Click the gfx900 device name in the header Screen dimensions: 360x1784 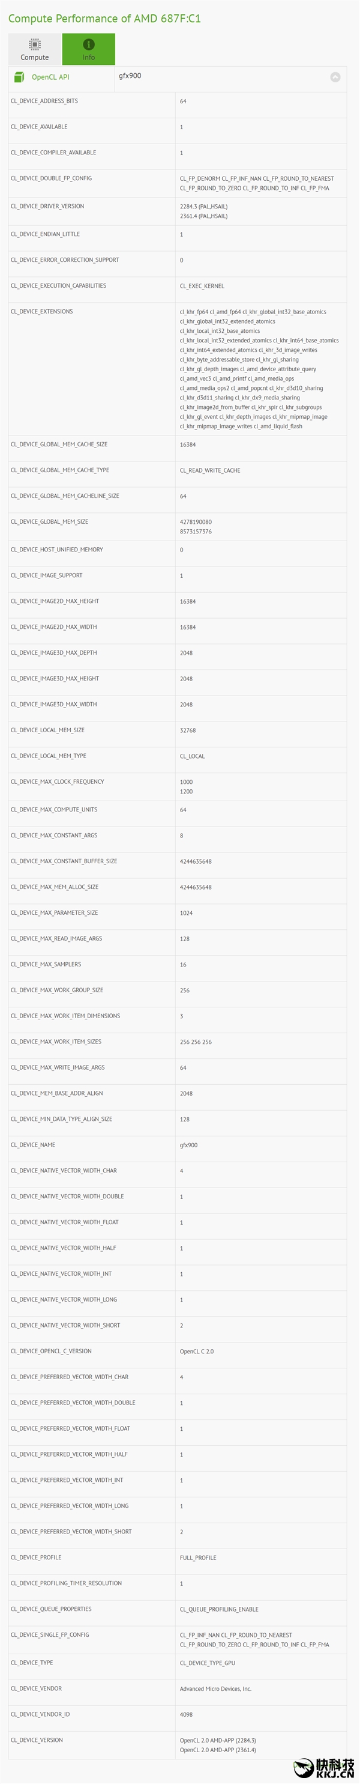click(x=130, y=76)
